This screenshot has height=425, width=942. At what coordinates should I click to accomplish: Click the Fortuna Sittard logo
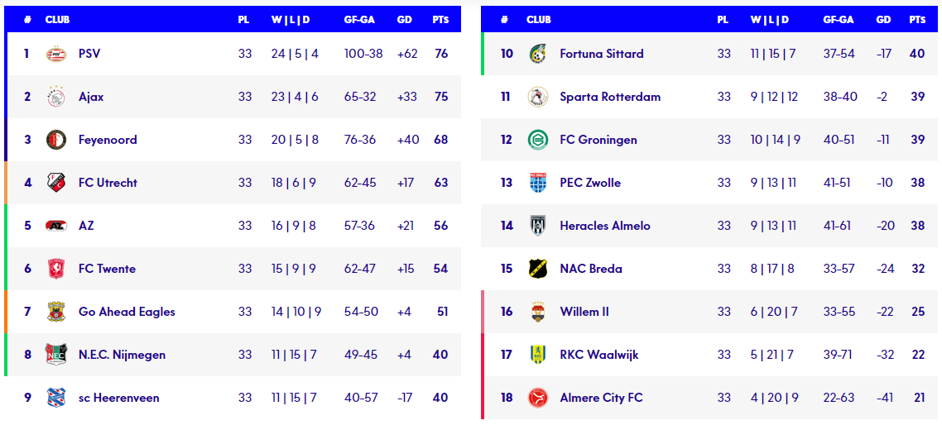[538, 54]
